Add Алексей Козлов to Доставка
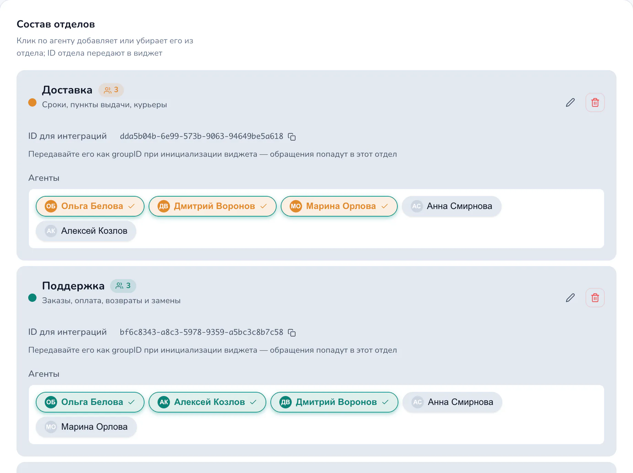633x473 pixels. 86,231
